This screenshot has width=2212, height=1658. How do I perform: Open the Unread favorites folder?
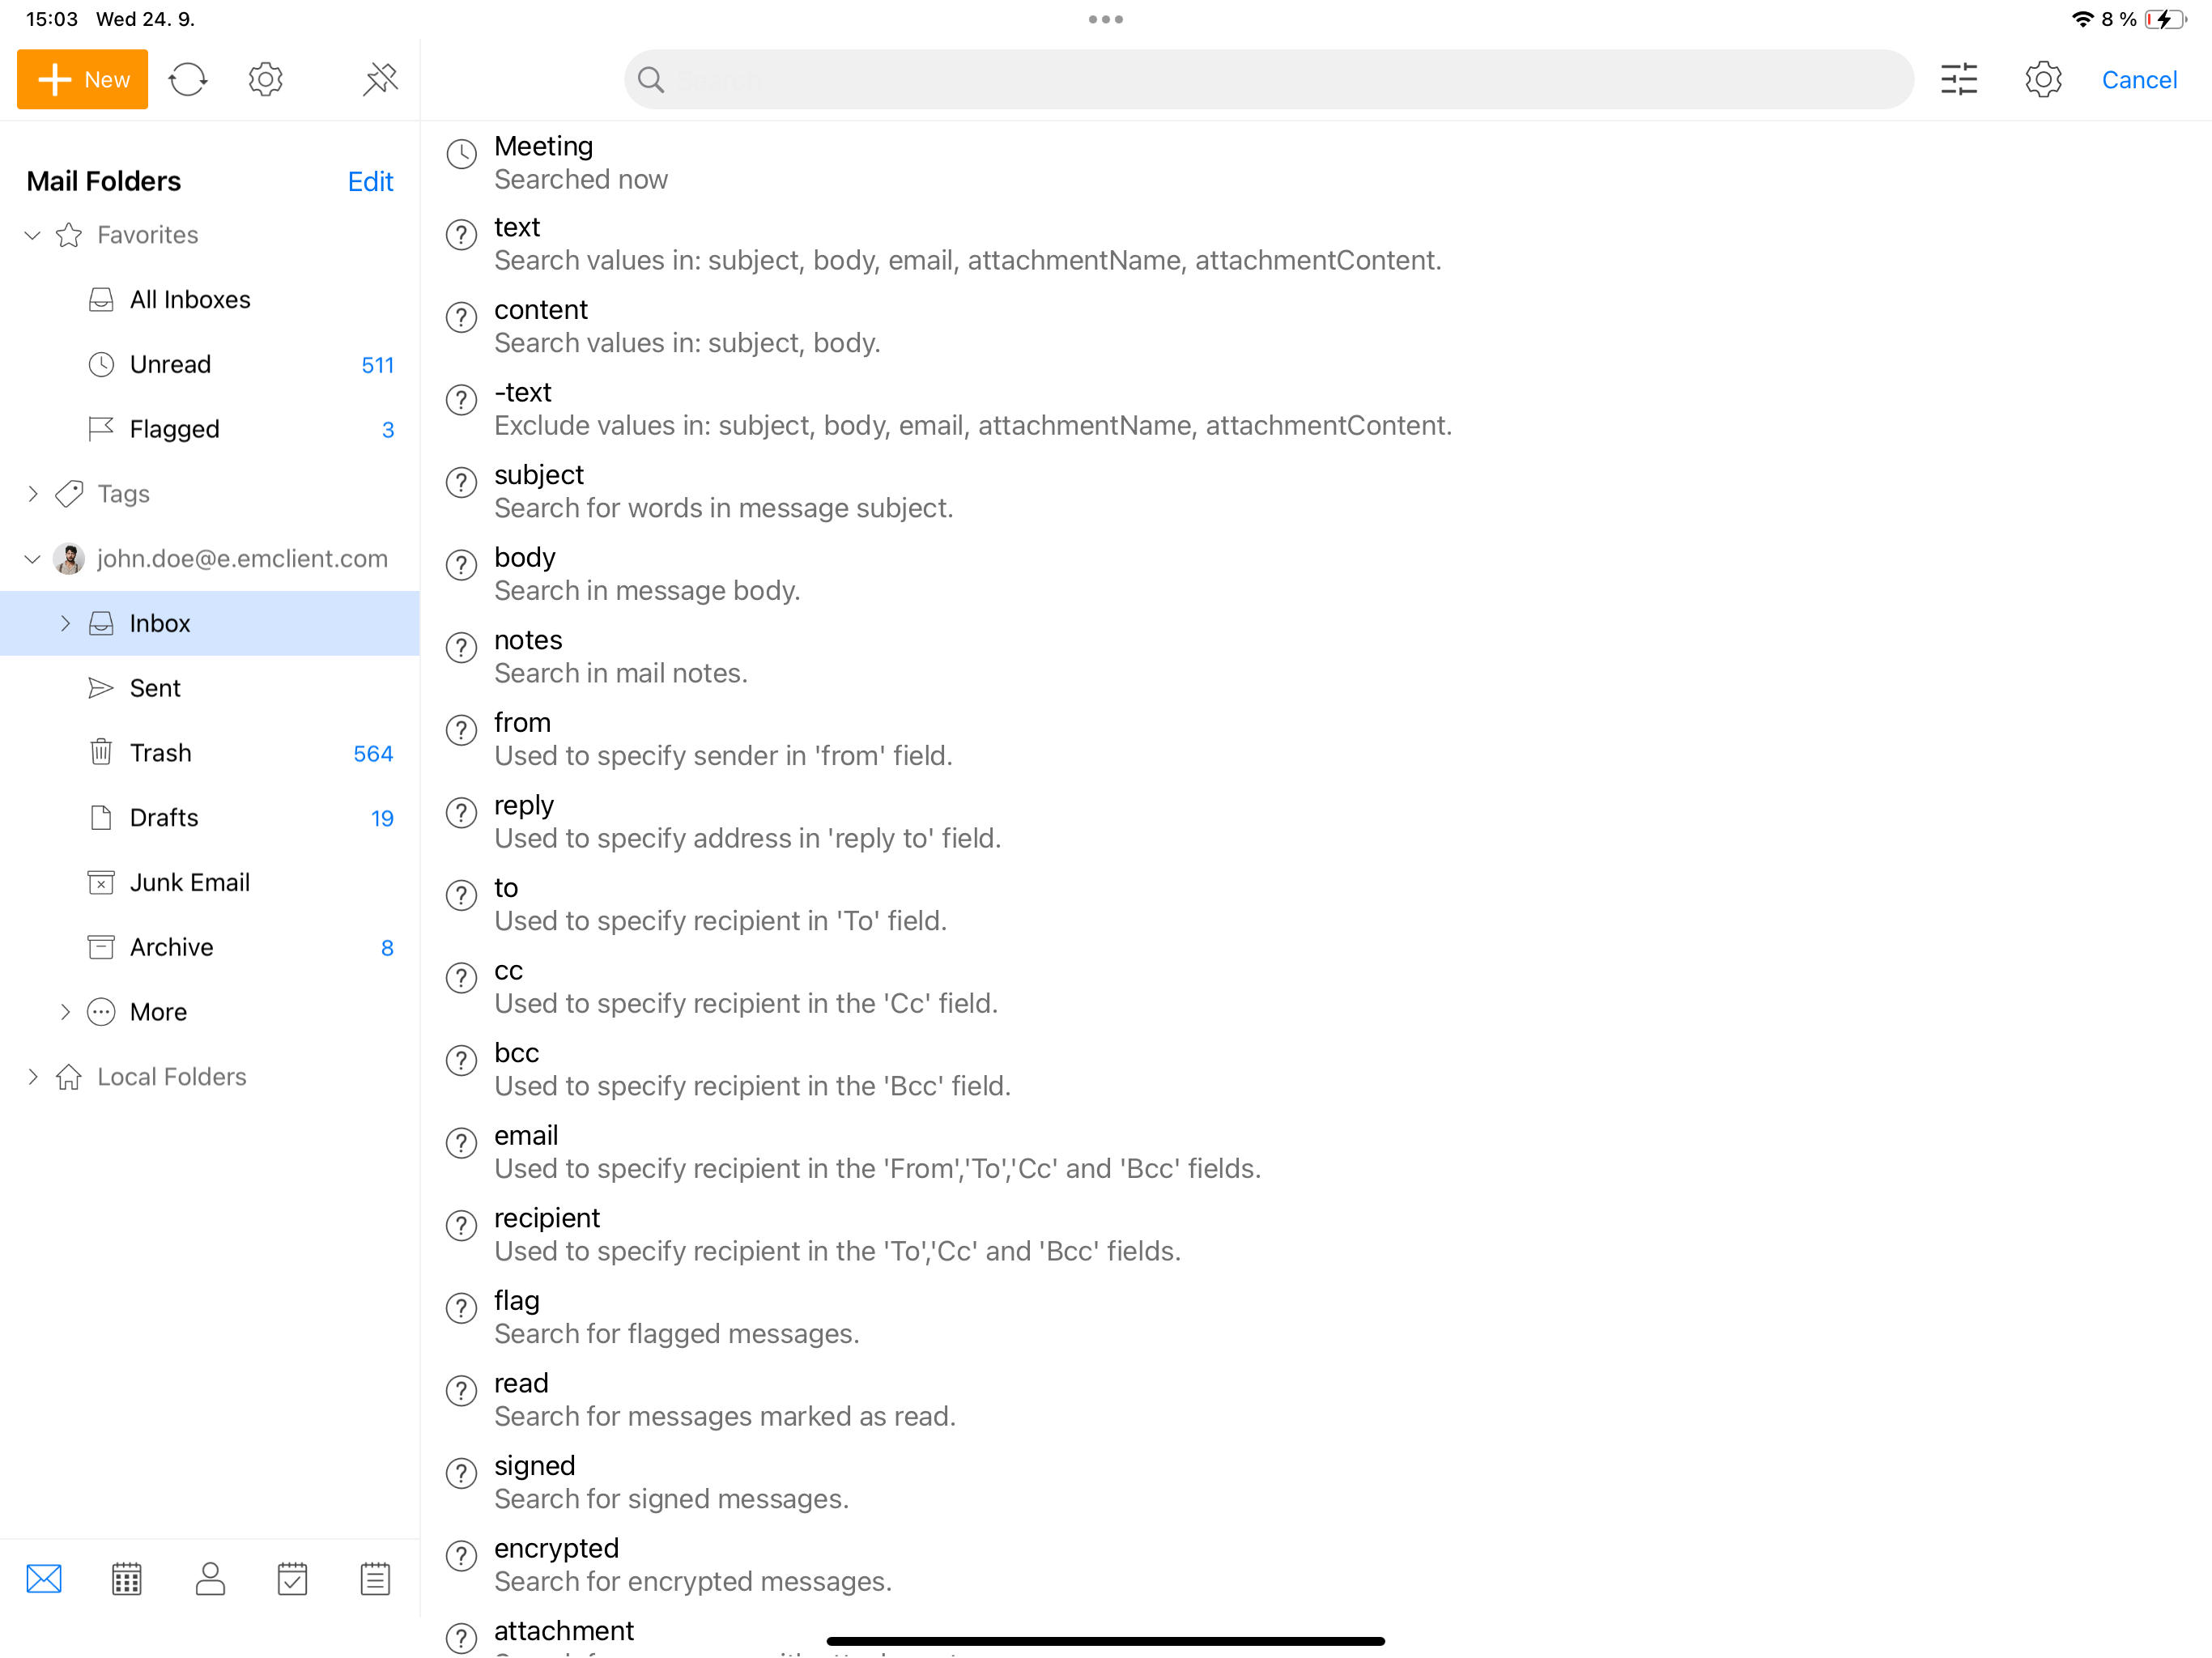[210, 364]
